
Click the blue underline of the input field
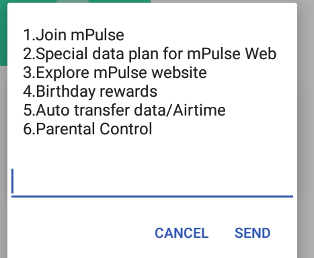tap(152, 196)
